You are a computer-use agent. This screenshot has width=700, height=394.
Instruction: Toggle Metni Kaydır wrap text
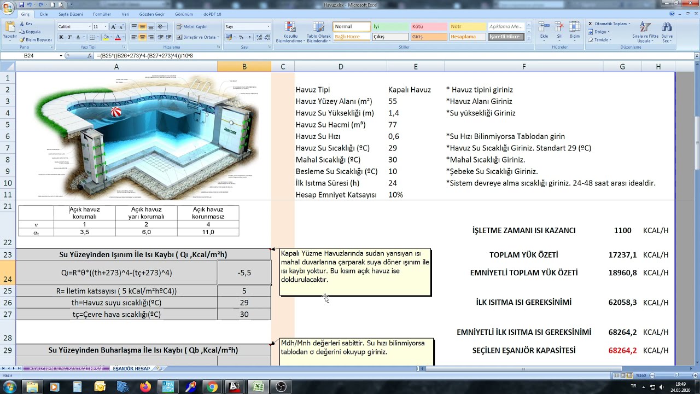pos(191,26)
